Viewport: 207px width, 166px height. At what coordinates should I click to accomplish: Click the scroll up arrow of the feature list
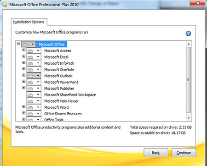pyautogui.click(x=189, y=44)
